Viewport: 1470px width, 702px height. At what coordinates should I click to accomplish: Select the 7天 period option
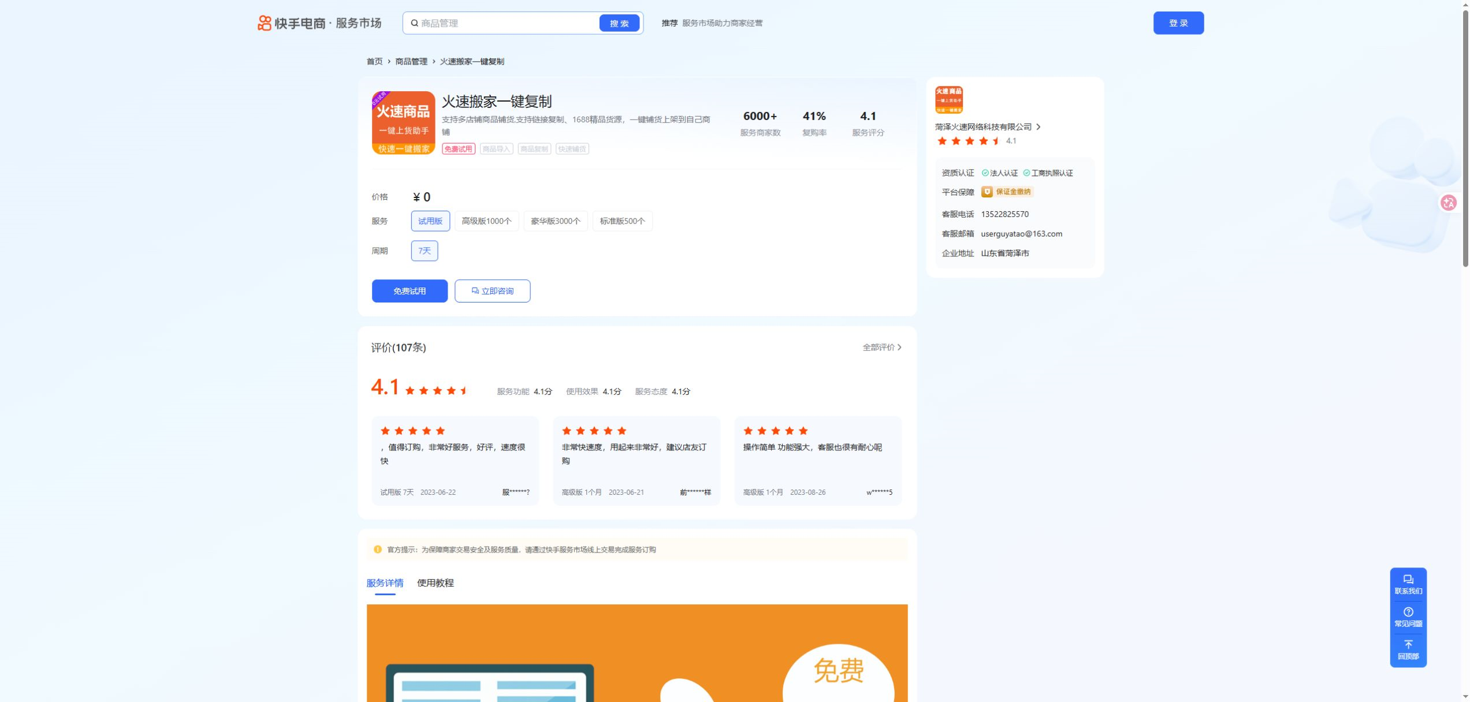[424, 251]
